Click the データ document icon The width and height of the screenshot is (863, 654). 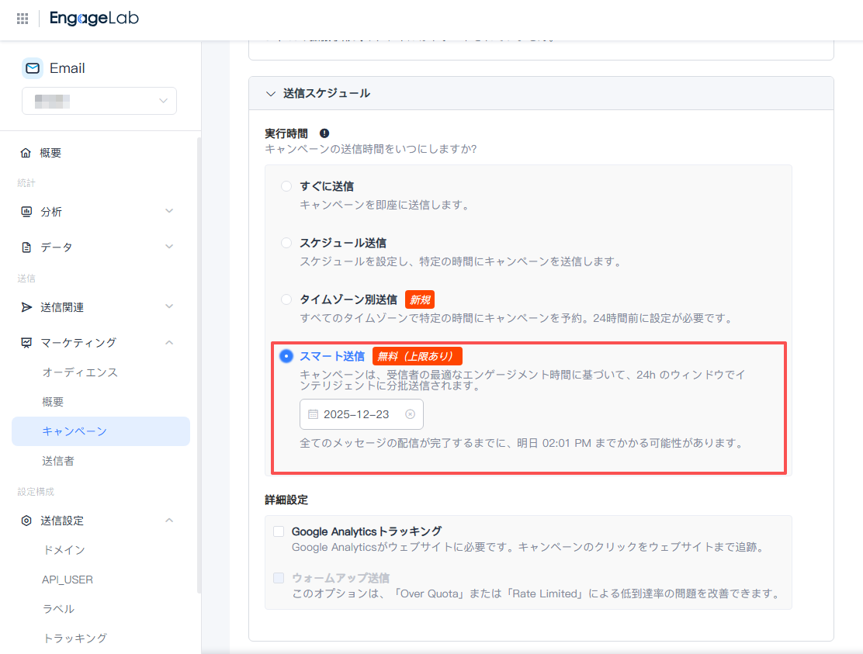click(x=26, y=247)
